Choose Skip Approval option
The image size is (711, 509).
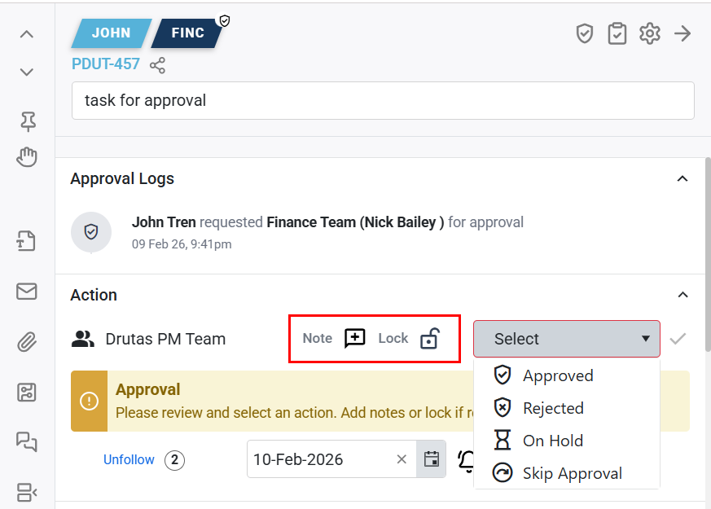pos(572,473)
